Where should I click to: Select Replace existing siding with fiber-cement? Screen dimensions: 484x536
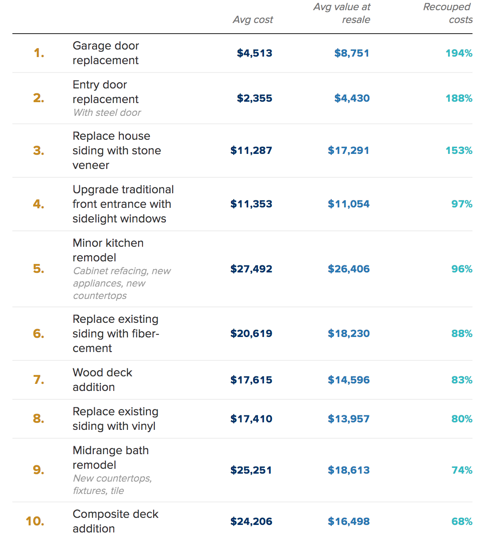click(115, 333)
